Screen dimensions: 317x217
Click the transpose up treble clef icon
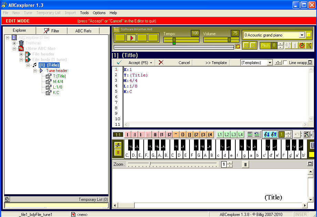[x=274, y=134]
